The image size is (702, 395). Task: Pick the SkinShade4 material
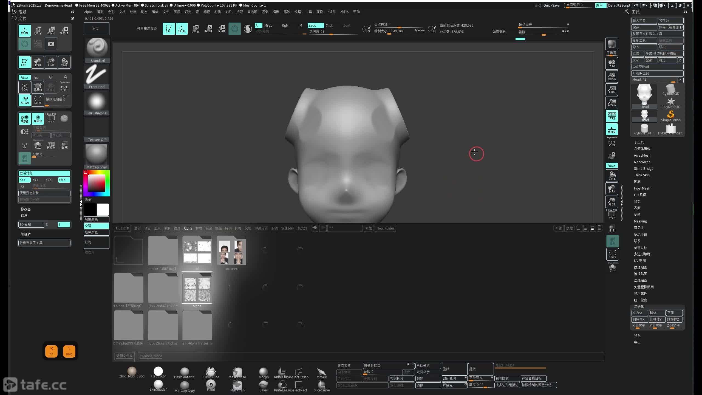tap(158, 385)
